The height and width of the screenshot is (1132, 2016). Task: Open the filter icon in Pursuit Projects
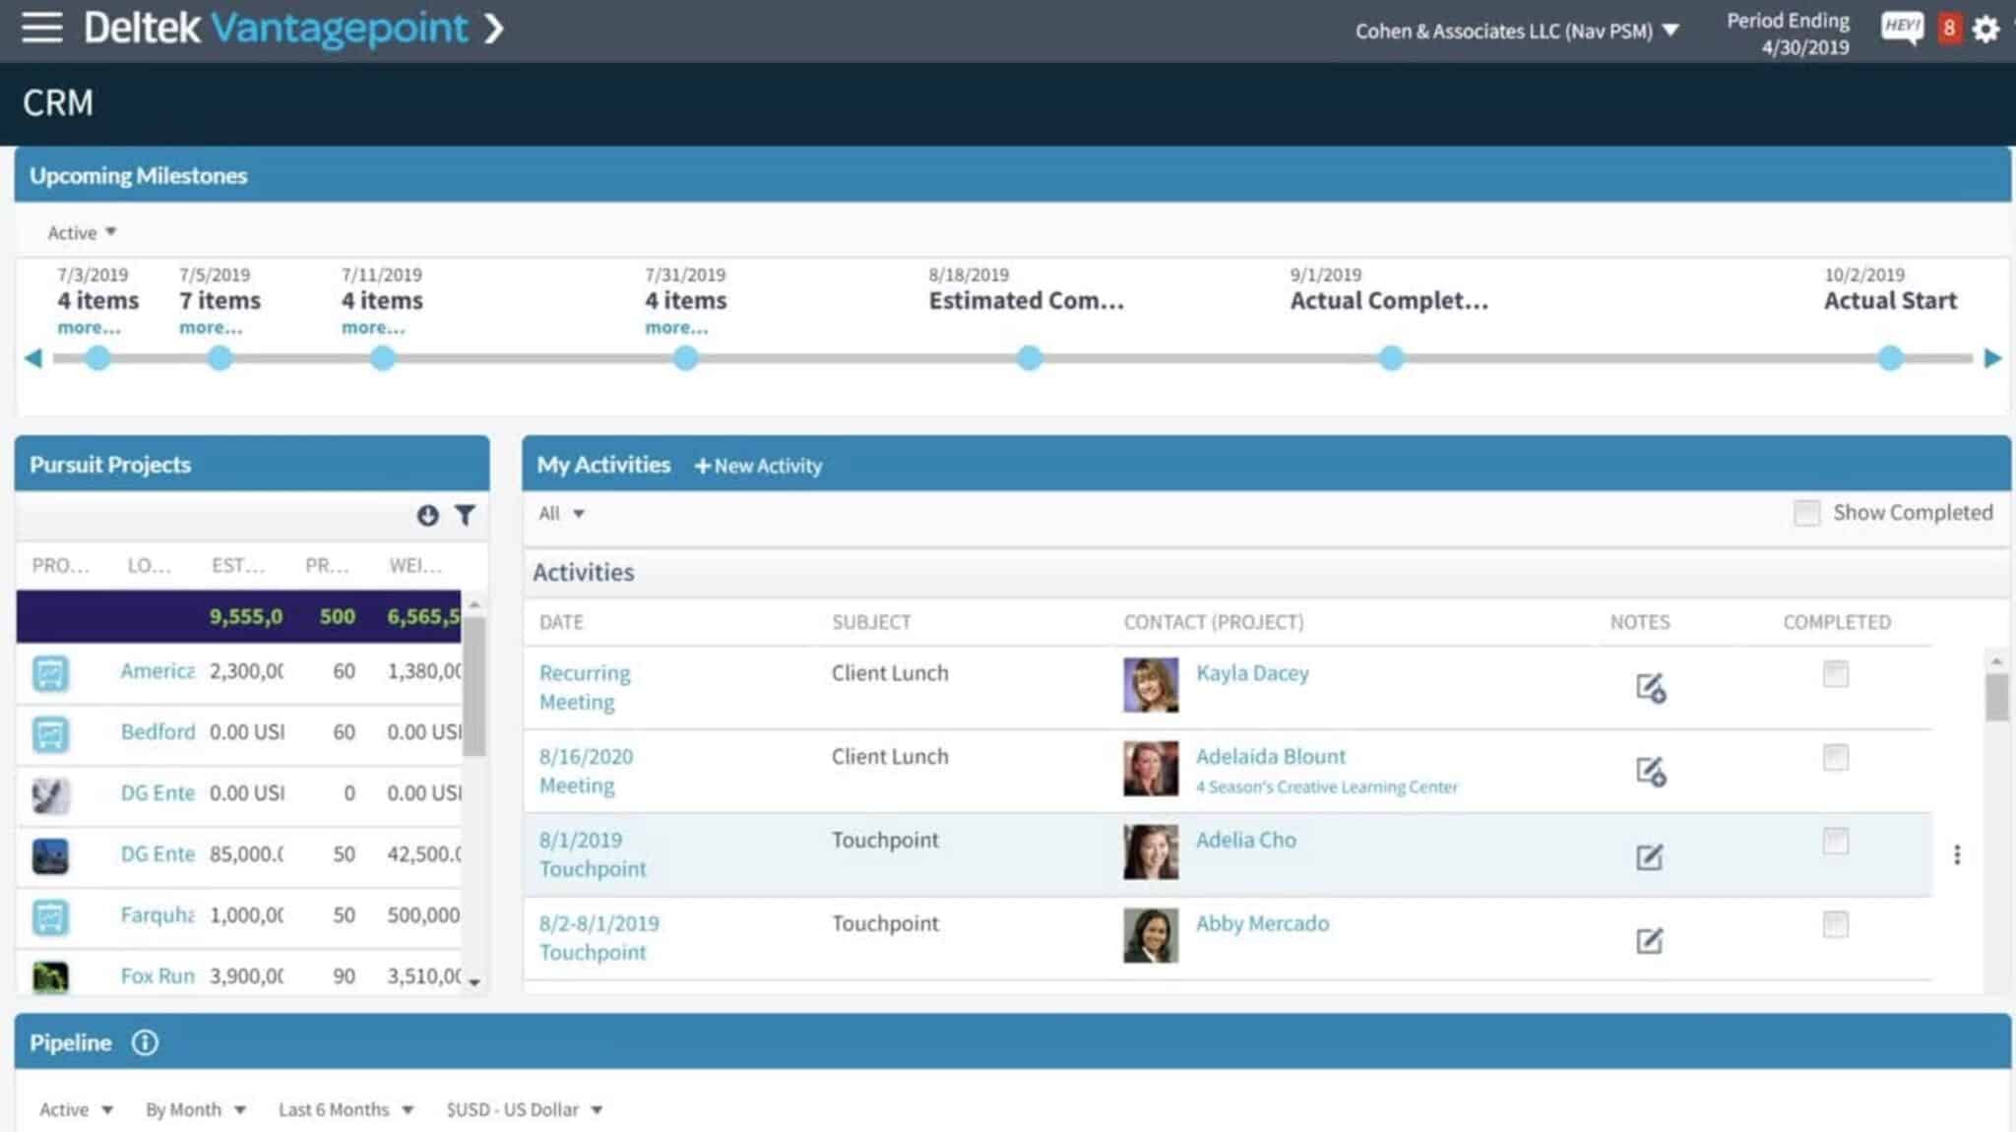tap(465, 515)
